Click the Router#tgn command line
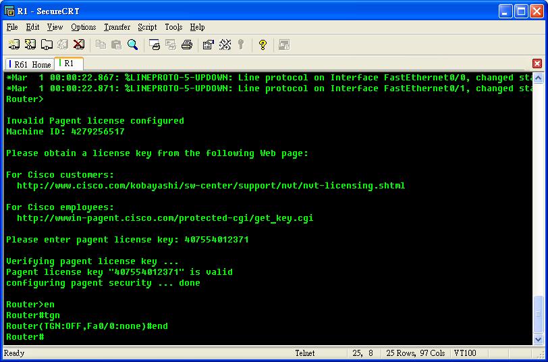The height and width of the screenshot is (362, 548). tap(33, 315)
